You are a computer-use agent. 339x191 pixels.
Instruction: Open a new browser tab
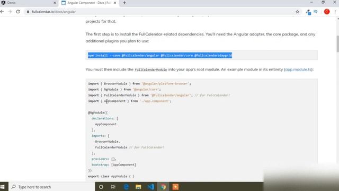coord(124,3)
